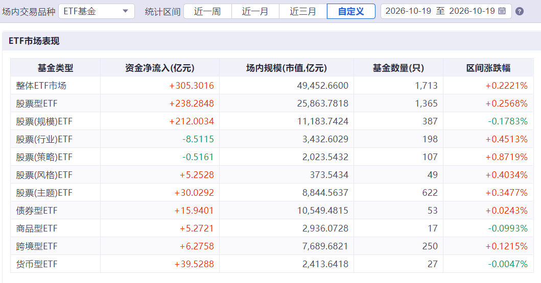Select the 跨境型ETF row label
The image size is (541, 283).
pyautogui.click(x=37, y=246)
